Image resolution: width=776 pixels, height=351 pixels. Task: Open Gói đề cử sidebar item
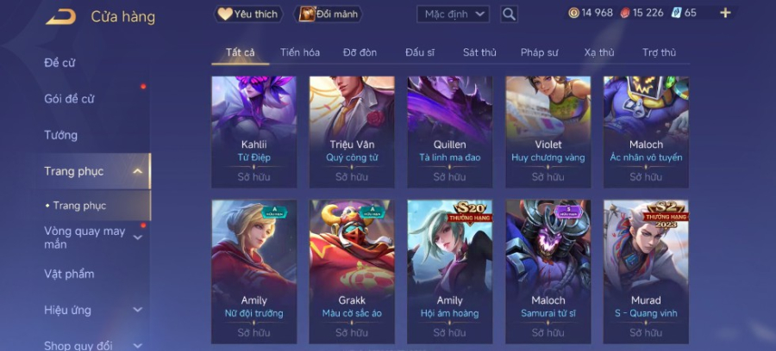click(x=69, y=99)
